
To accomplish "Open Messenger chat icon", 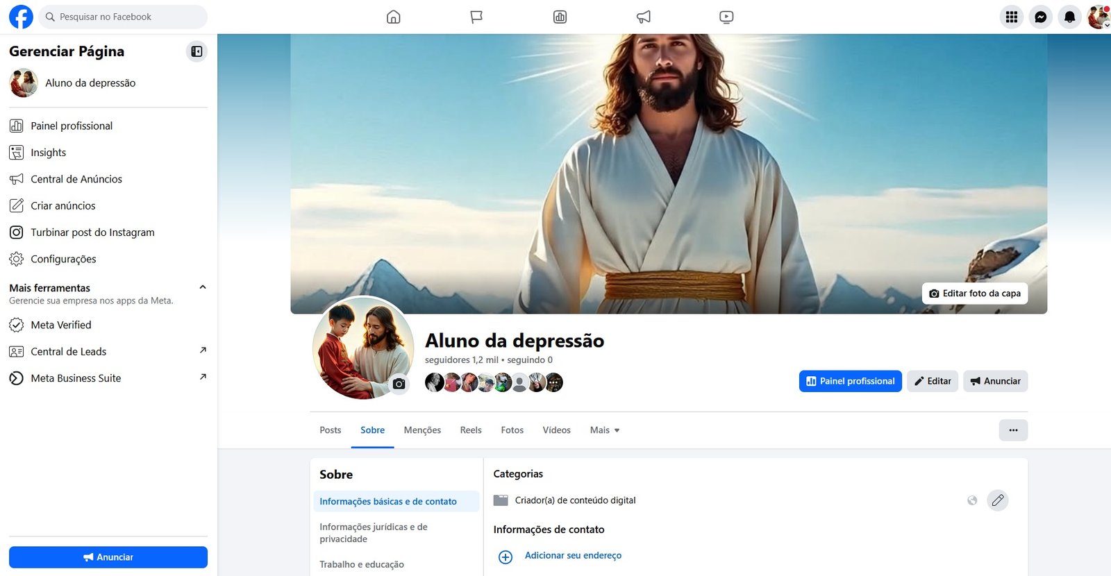I will [1040, 17].
